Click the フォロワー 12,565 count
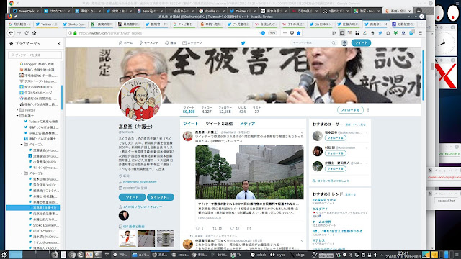The width and height of the screenshot is (461, 259). [x=225, y=110]
